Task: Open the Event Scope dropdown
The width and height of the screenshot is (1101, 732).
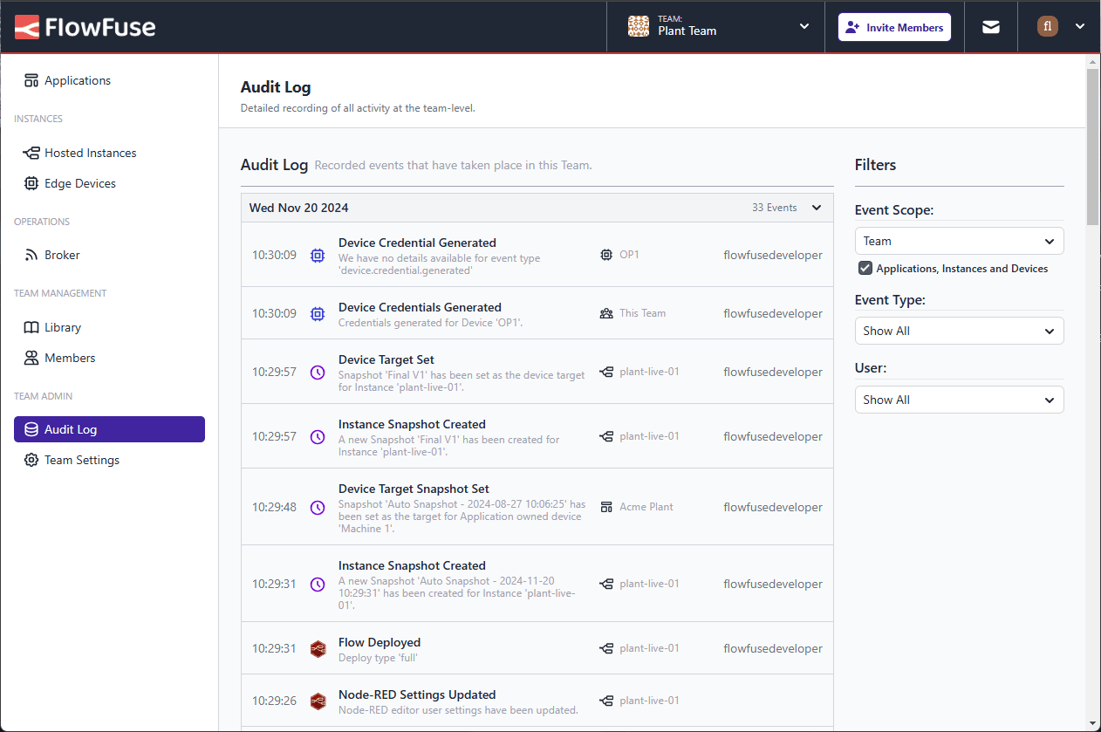Action: pyautogui.click(x=959, y=240)
